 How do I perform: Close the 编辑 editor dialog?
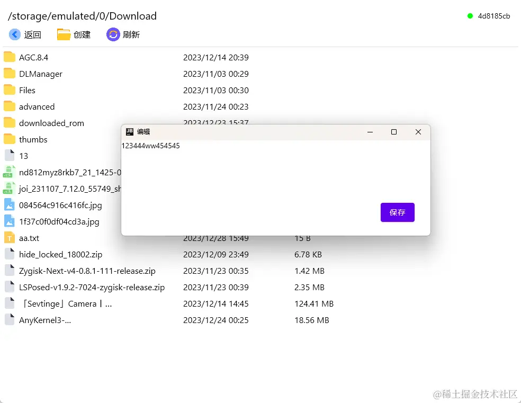418,132
